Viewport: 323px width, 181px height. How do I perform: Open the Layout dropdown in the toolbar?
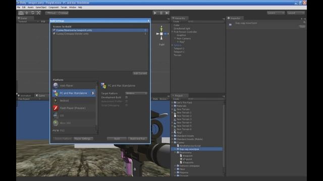pyautogui.click(x=296, y=13)
